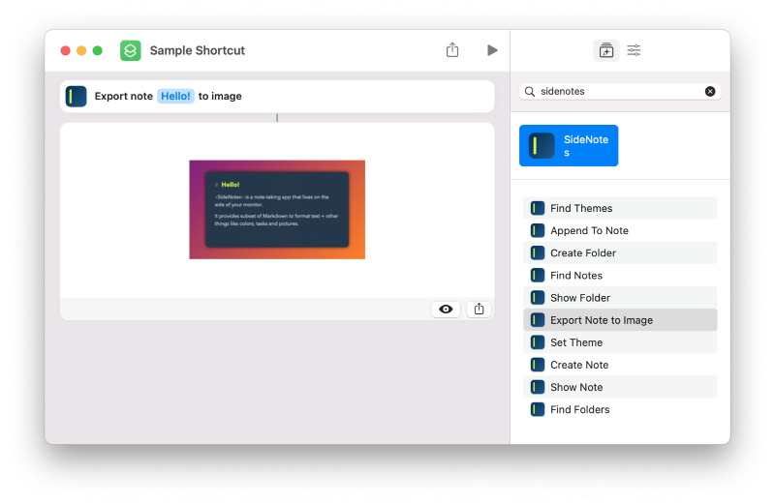Click the green Shortcuts app icon
775x503 pixels.
(131, 50)
